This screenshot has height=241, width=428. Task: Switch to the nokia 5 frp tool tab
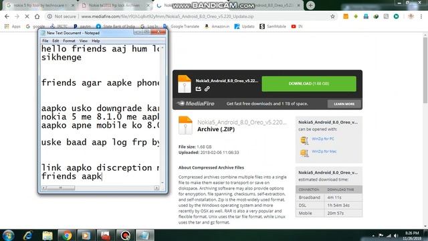[x=39, y=5]
